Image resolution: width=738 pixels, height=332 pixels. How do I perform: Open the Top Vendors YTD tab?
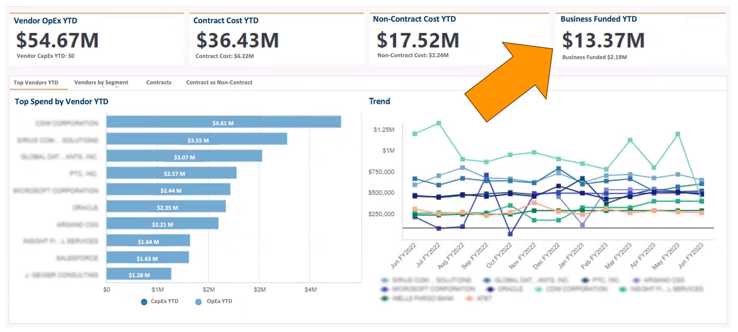point(36,83)
